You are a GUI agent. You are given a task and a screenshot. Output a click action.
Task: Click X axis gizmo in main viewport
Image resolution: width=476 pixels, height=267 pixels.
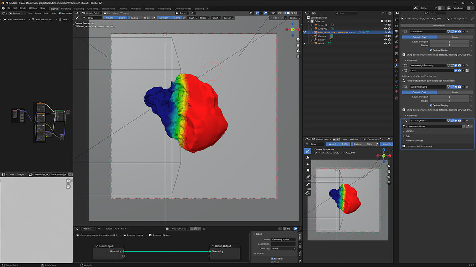pos(299,29)
